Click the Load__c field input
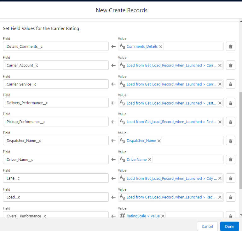242x231 pixels. tap(56, 197)
